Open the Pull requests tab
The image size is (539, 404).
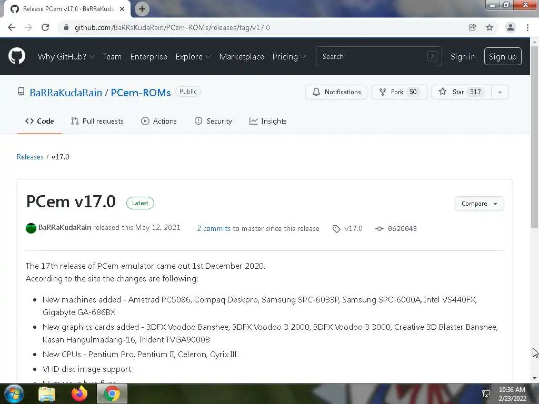97,122
